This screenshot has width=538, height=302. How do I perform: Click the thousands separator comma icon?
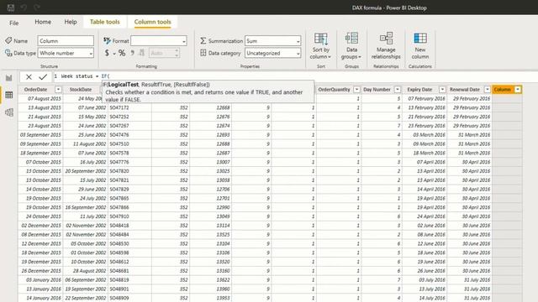click(133, 53)
